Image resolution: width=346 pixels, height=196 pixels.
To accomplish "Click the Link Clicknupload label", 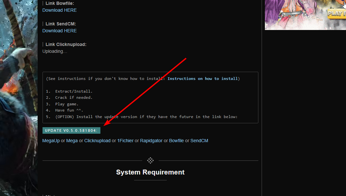I will pyautogui.click(x=66, y=45).
